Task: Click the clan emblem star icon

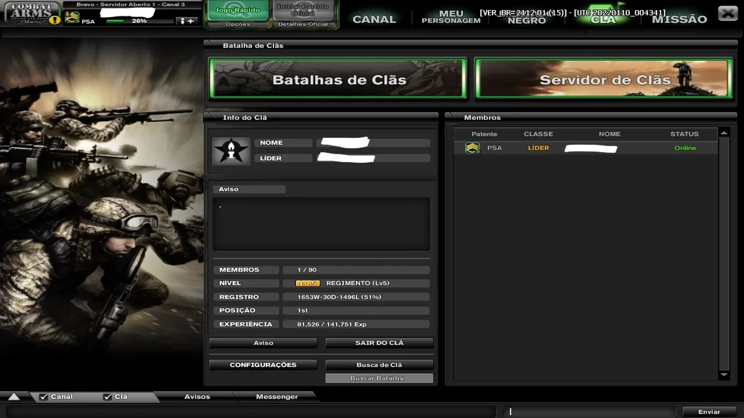Action: pos(231,151)
